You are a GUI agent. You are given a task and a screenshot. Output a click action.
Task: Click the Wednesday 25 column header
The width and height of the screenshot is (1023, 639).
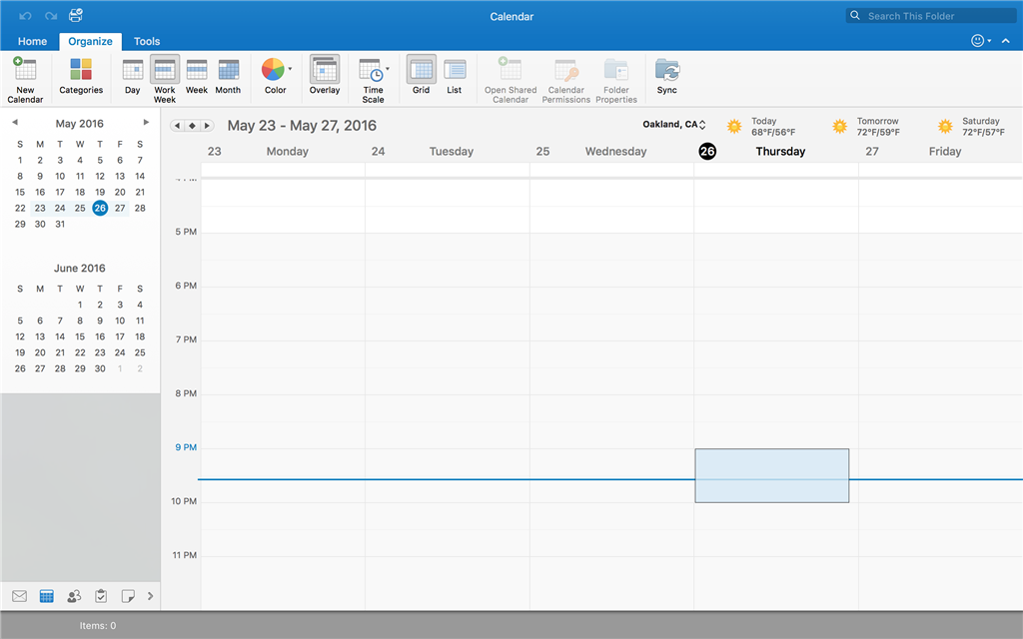(x=612, y=152)
